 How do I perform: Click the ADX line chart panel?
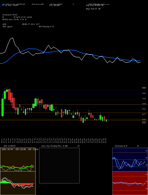(x=18, y=160)
